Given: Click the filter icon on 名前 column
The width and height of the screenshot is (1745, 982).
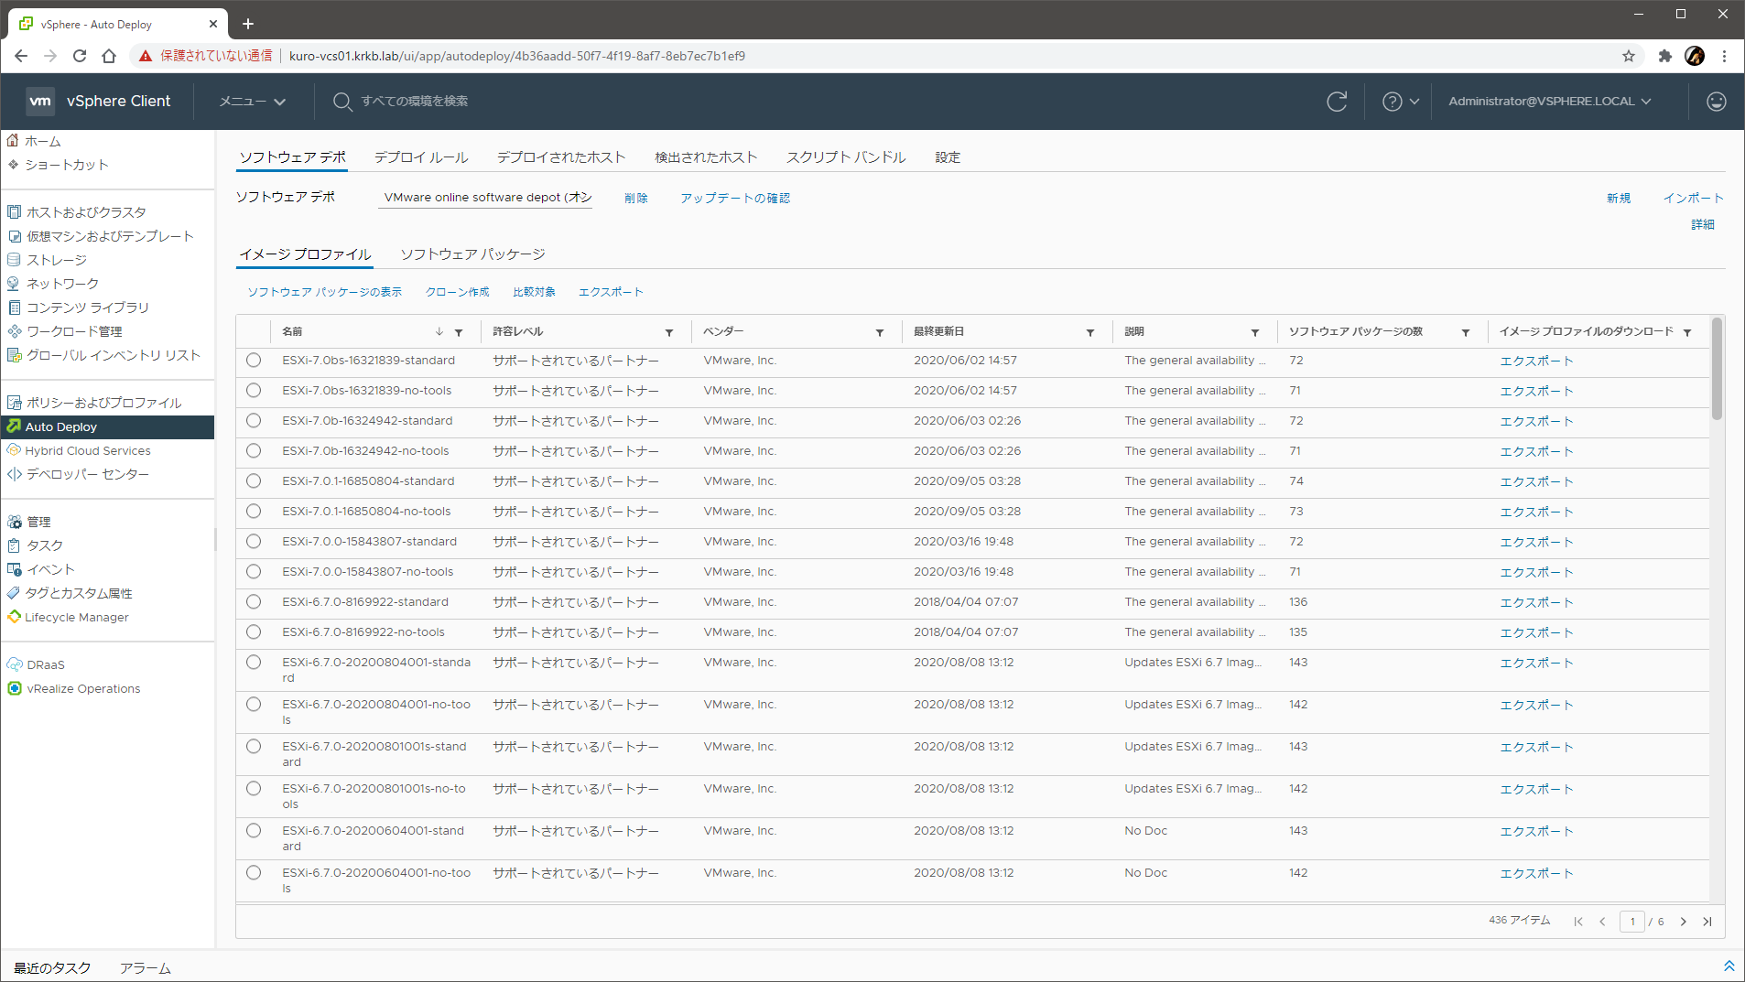Looking at the screenshot, I should tap(459, 332).
